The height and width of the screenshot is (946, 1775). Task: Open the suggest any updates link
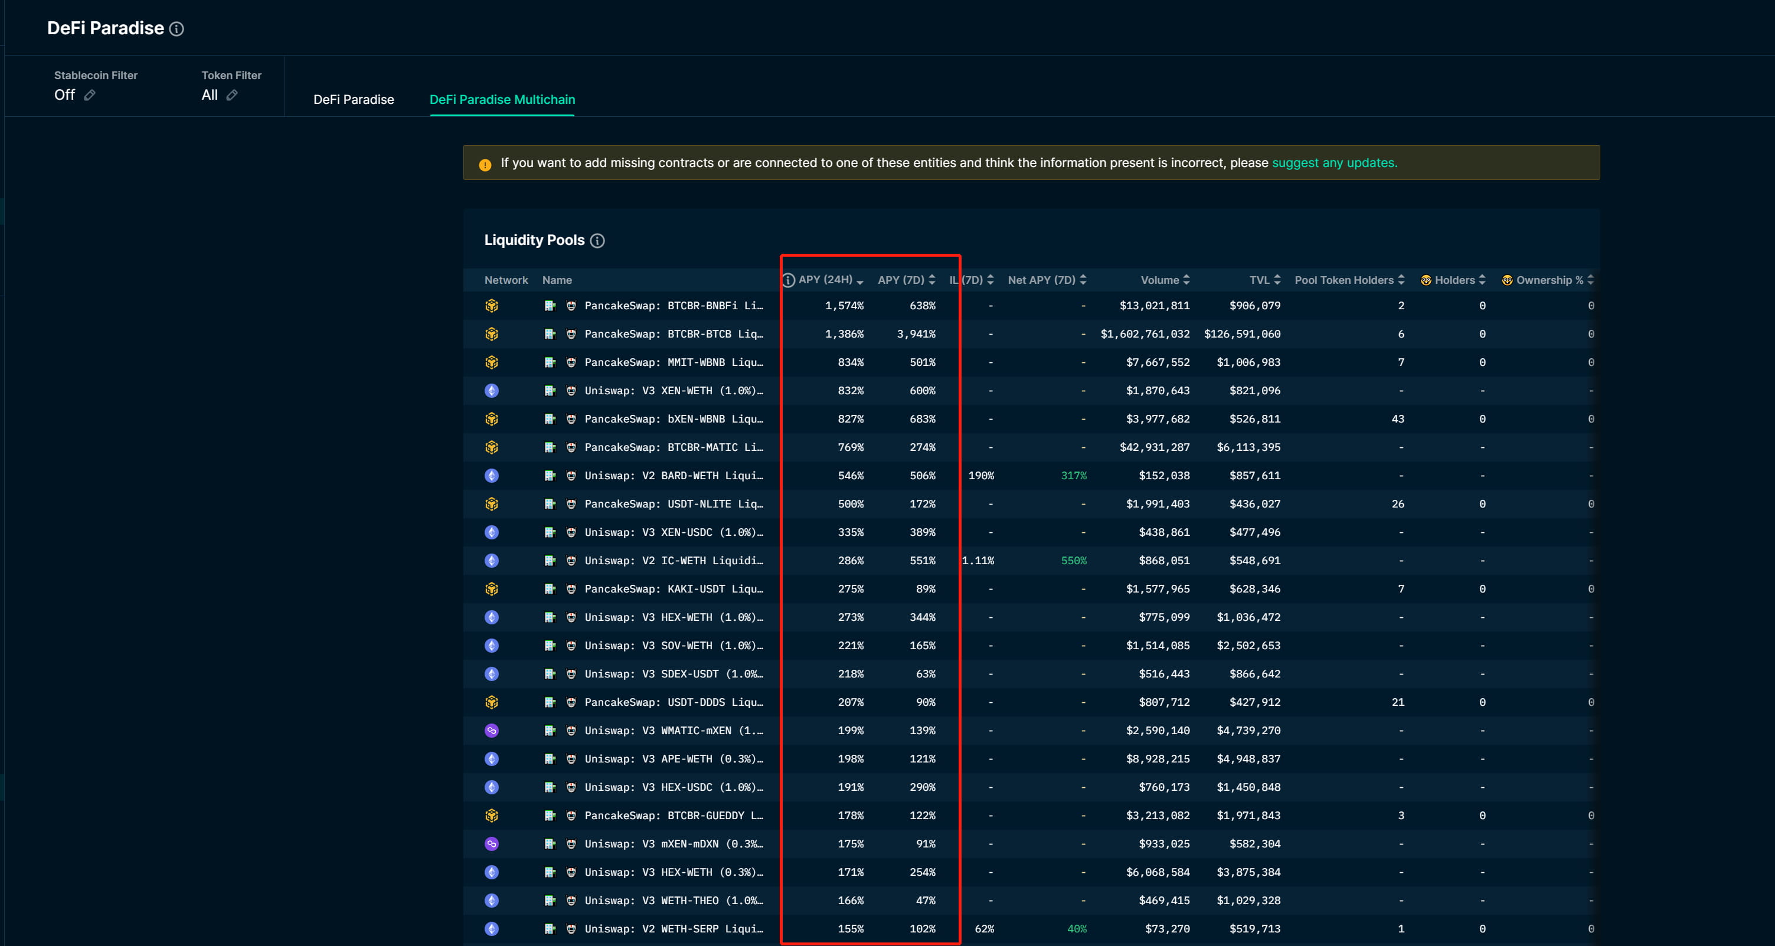pos(1334,163)
